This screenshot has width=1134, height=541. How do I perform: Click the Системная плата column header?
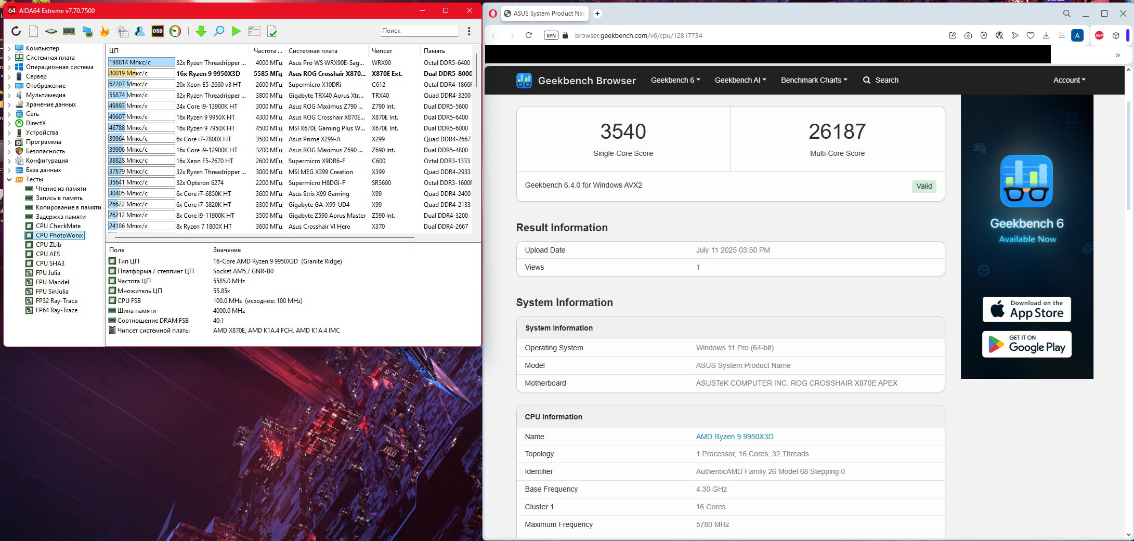(327, 51)
